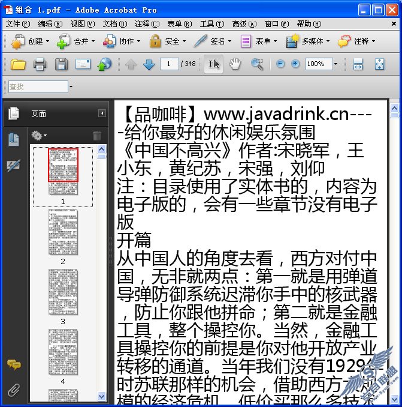Open the Signatures panel icon
The width and height of the screenshot is (402, 407).
pos(13,166)
